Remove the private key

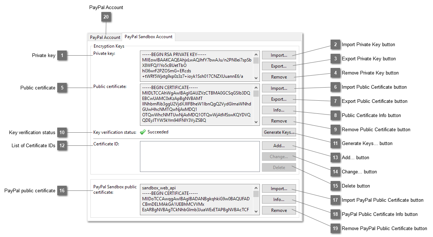coord(279,77)
